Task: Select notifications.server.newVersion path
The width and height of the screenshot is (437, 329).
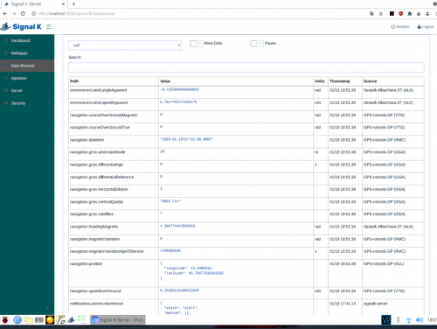Action: point(97,304)
